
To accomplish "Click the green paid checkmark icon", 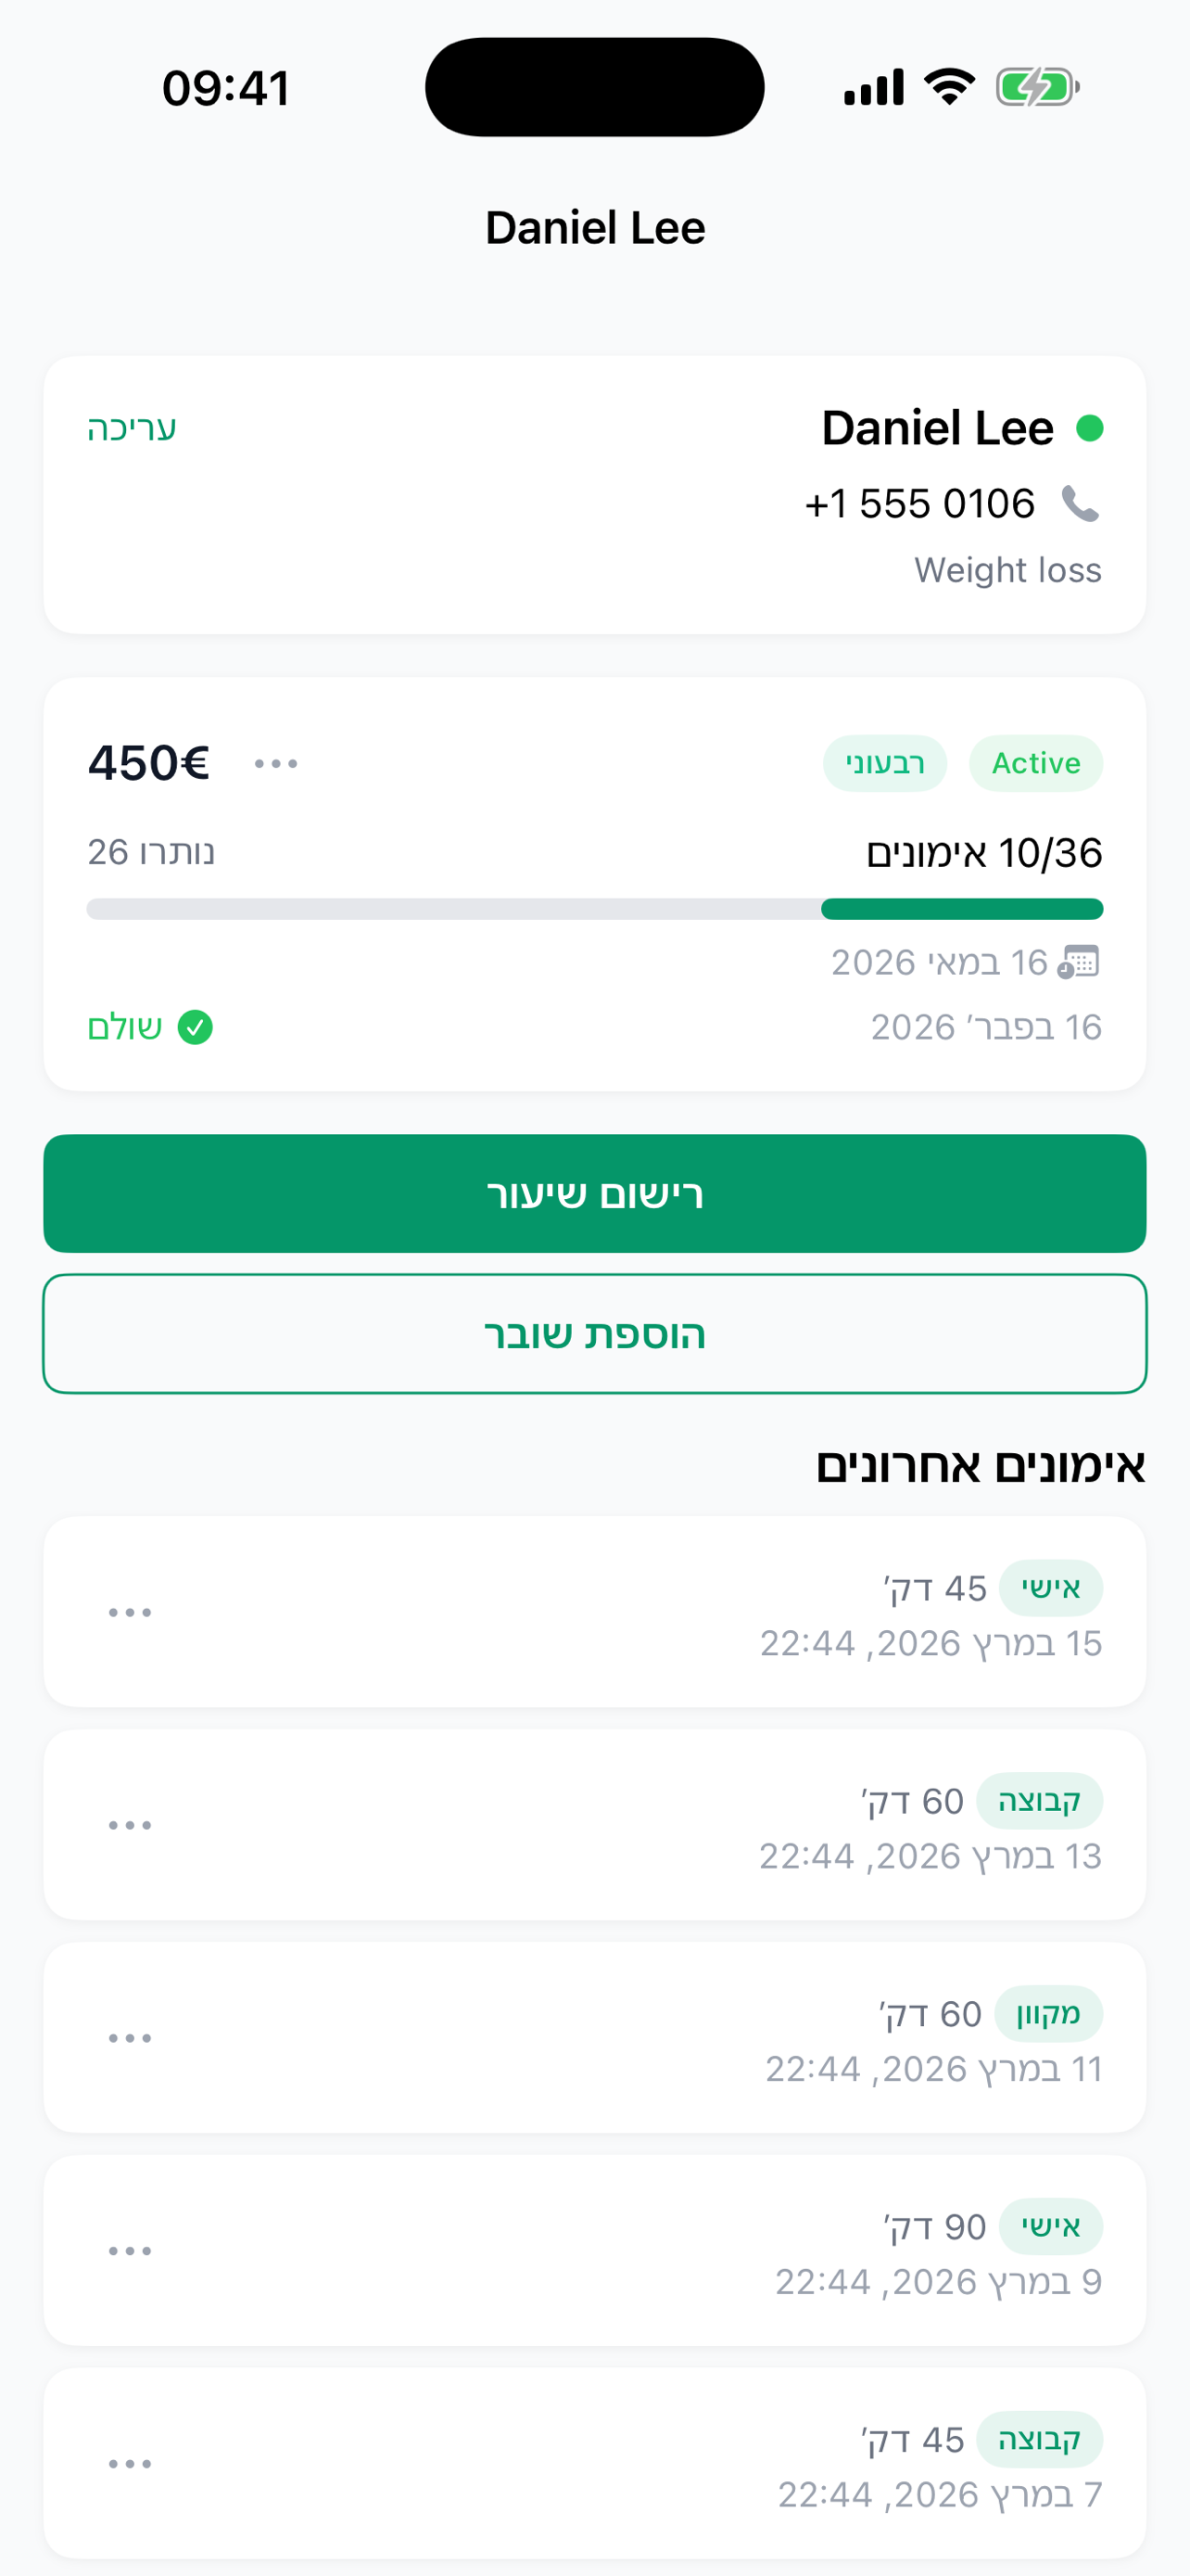I will [195, 1027].
